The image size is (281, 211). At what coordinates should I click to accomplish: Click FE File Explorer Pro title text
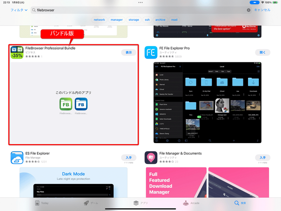[175, 48]
